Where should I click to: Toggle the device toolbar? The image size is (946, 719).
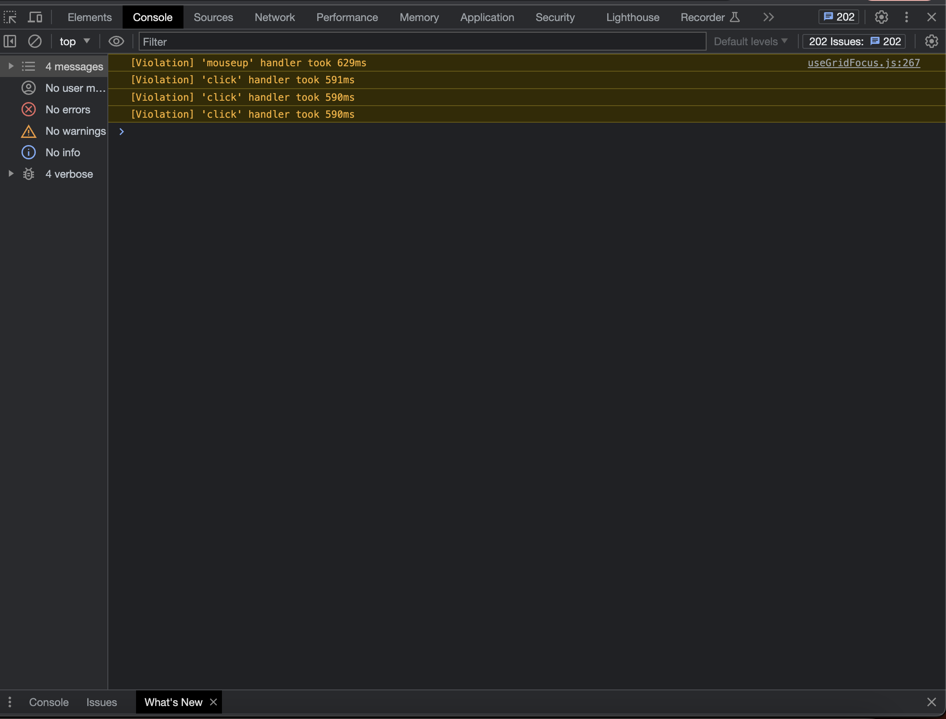pyautogui.click(x=35, y=17)
